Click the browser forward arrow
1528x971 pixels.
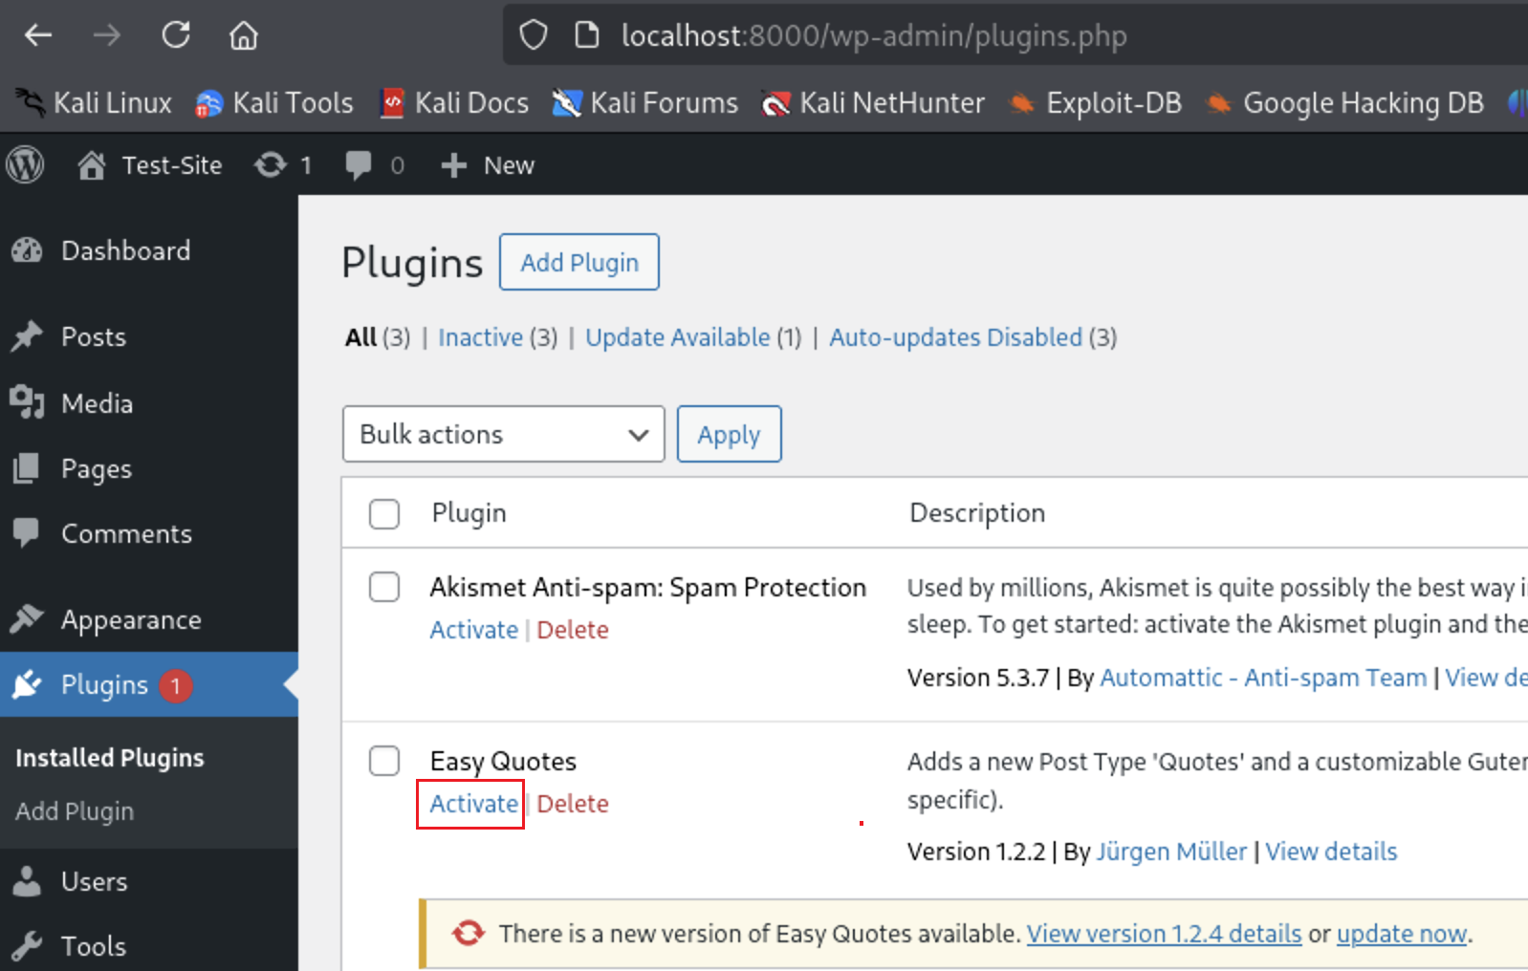tap(107, 35)
